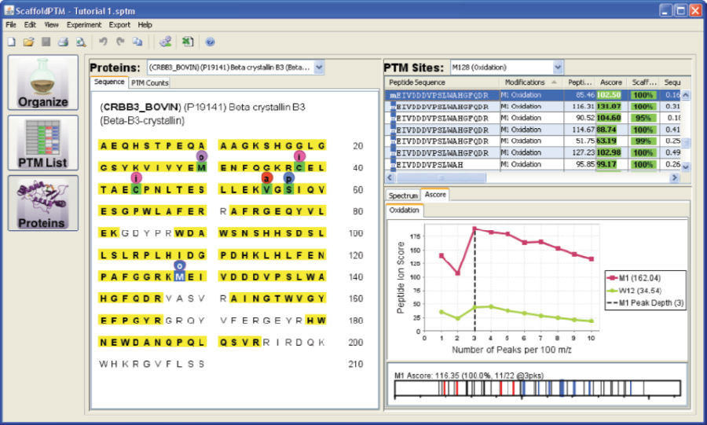Viewport: 707px width, 425px height.
Task: Open the Help menu
Action: pyautogui.click(x=145, y=25)
